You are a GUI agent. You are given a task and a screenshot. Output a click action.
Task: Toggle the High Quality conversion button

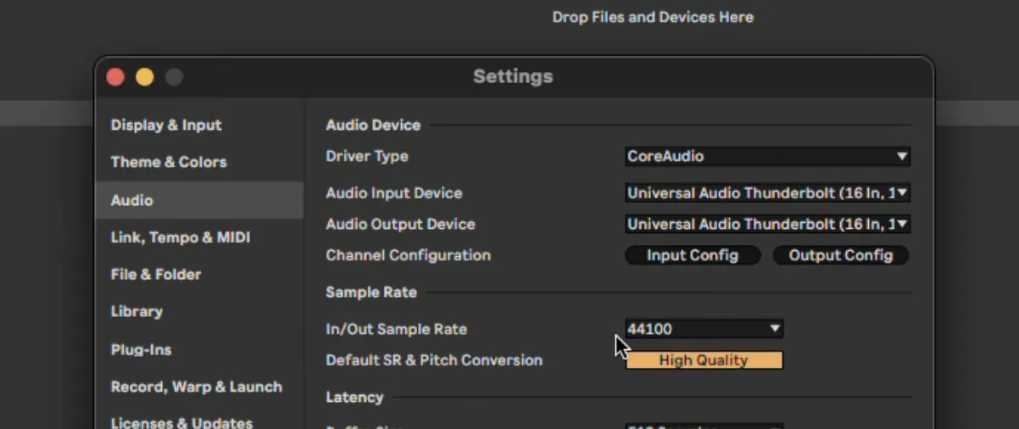704,360
